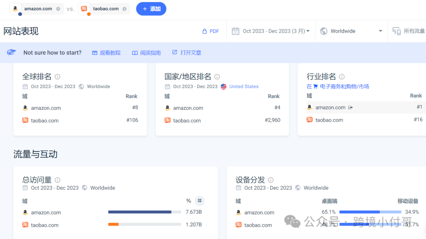The height and width of the screenshot is (239, 426).
Task: Select amazon.com in 总访问量 card
Action: tap(46, 213)
